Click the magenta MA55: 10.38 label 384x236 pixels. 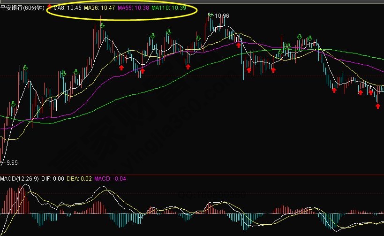click(x=133, y=8)
